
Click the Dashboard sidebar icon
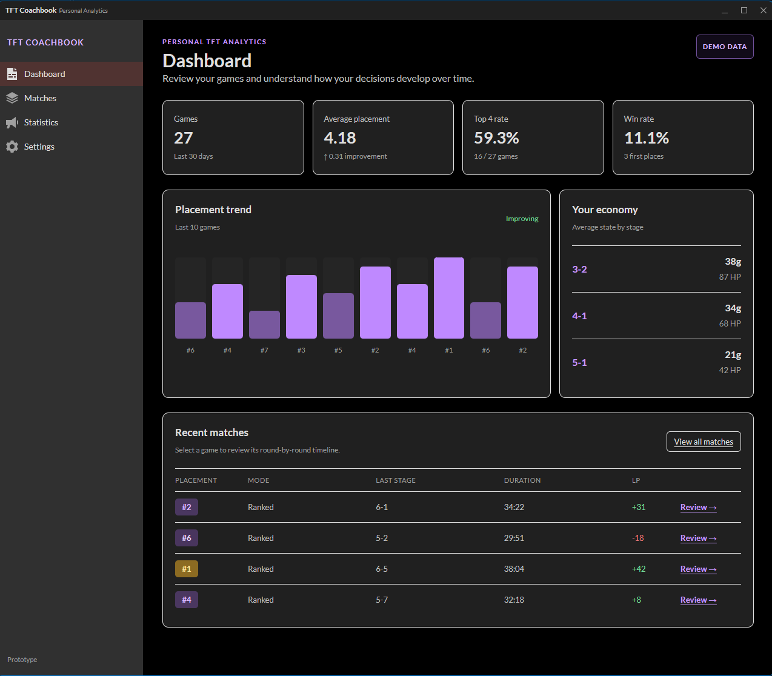point(12,74)
